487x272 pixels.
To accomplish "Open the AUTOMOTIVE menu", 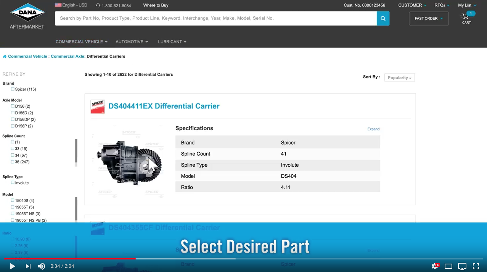I will click(132, 41).
